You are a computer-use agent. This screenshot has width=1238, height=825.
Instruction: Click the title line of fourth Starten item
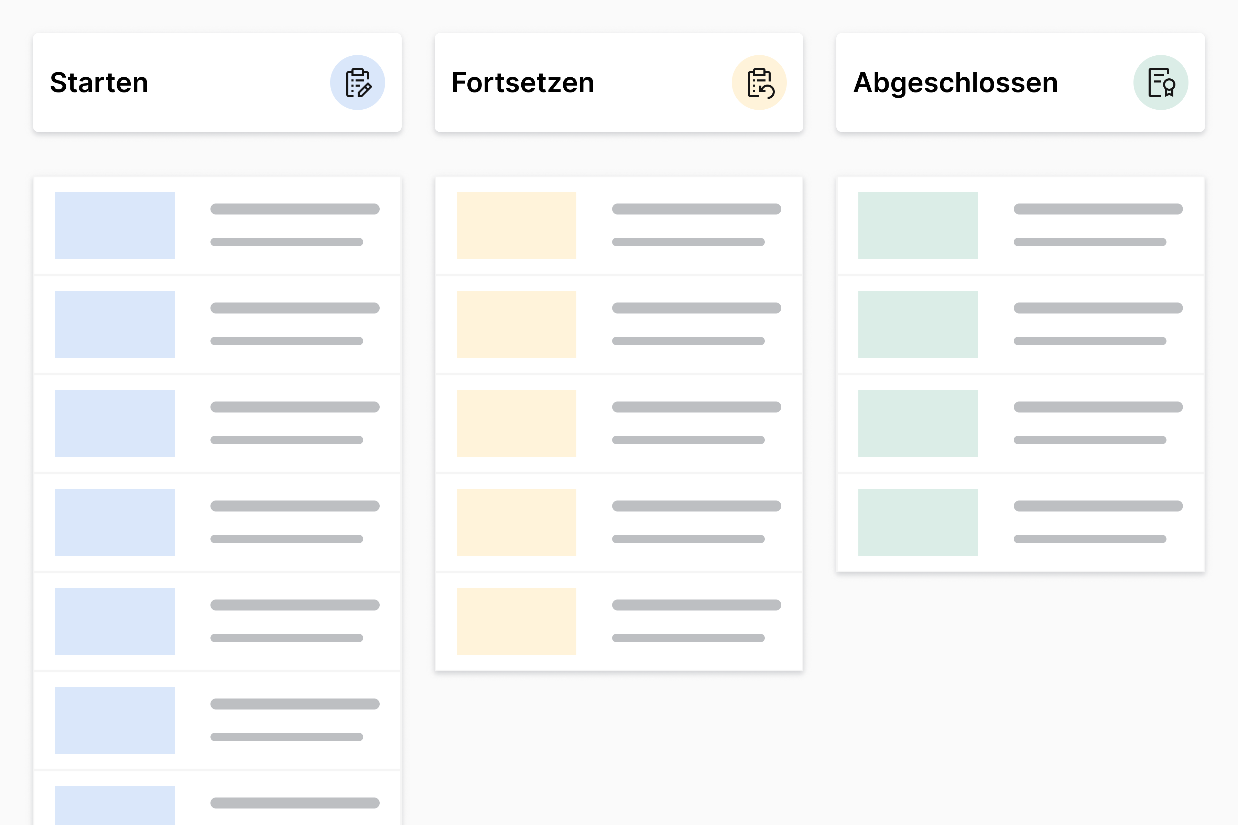[295, 506]
